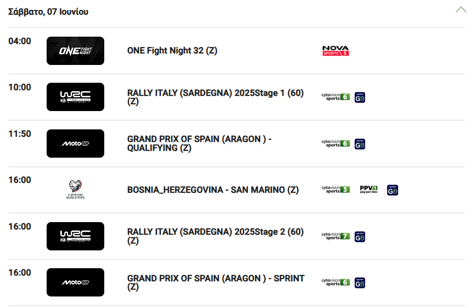
Task: Click the WRC logo for Rally Italy Stage 1
Action: [75, 97]
